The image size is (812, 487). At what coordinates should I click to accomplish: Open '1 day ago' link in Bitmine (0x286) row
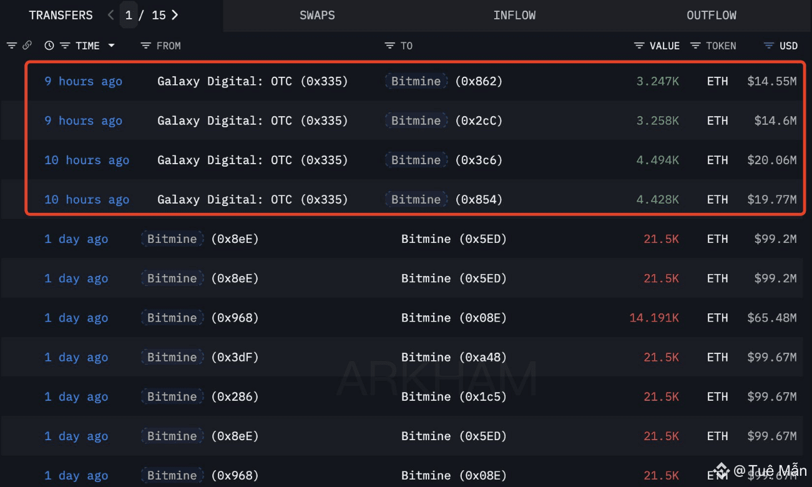point(76,396)
